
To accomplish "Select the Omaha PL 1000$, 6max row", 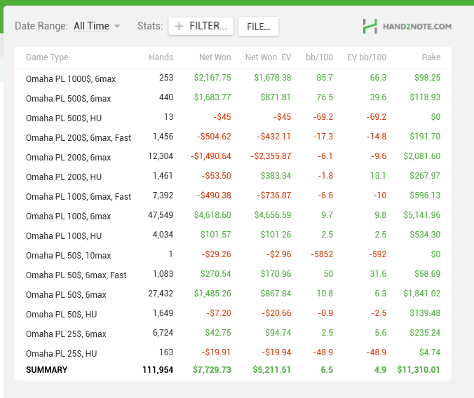I will [x=233, y=78].
